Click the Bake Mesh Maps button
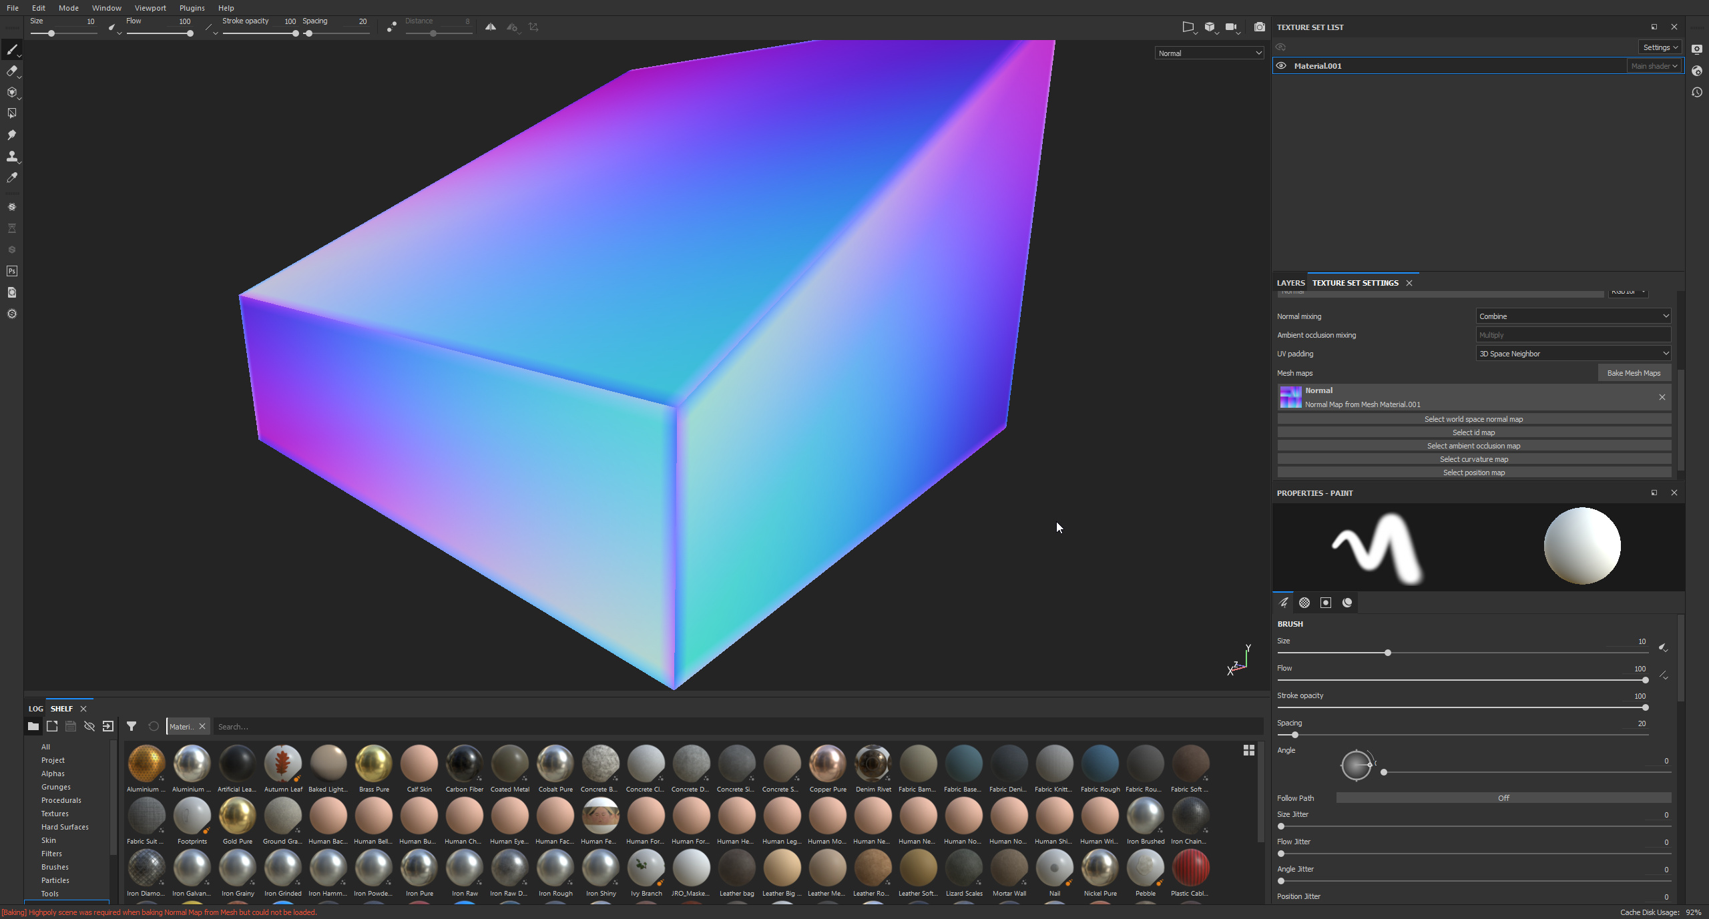The height and width of the screenshot is (919, 1709). tap(1634, 372)
